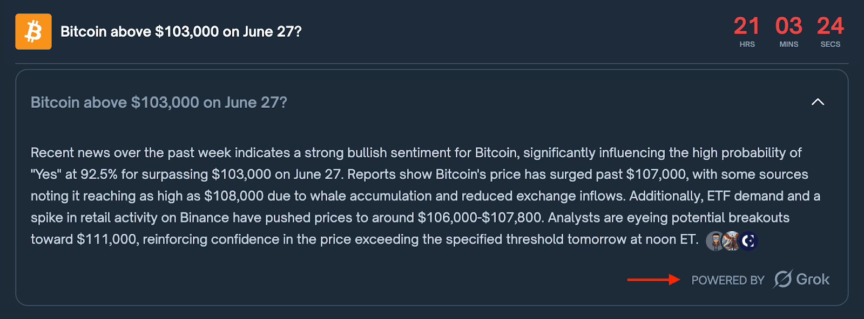864x319 pixels.
Task: Click the SECS label under the countdown
Action: pos(830,44)
